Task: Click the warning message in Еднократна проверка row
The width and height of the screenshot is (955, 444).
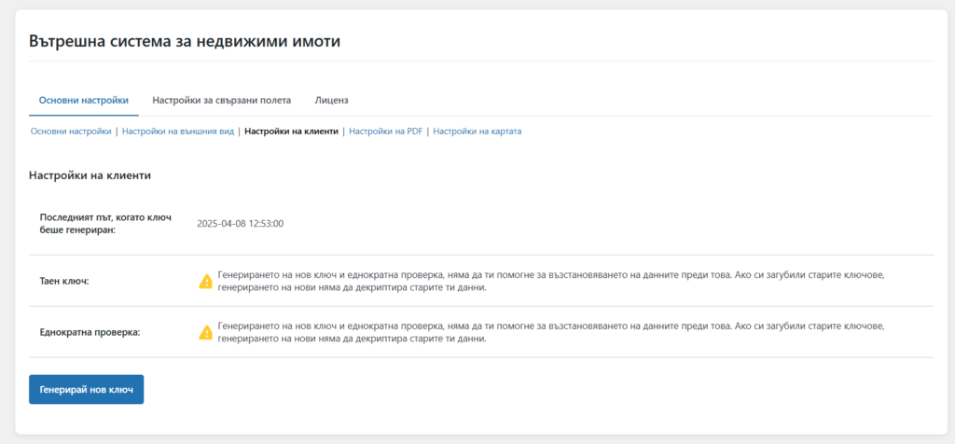Action: pos(550,332)
